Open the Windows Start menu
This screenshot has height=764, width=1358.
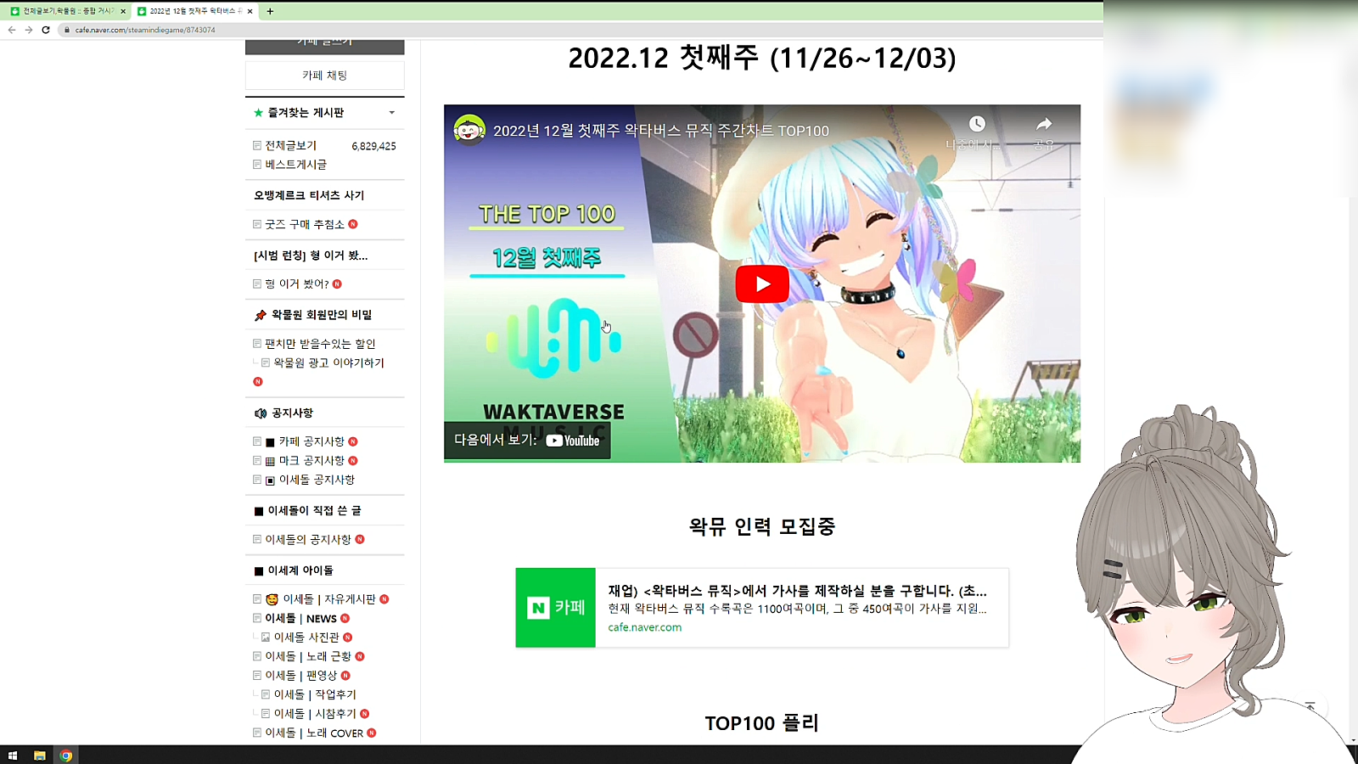click(x=13, y=756)
